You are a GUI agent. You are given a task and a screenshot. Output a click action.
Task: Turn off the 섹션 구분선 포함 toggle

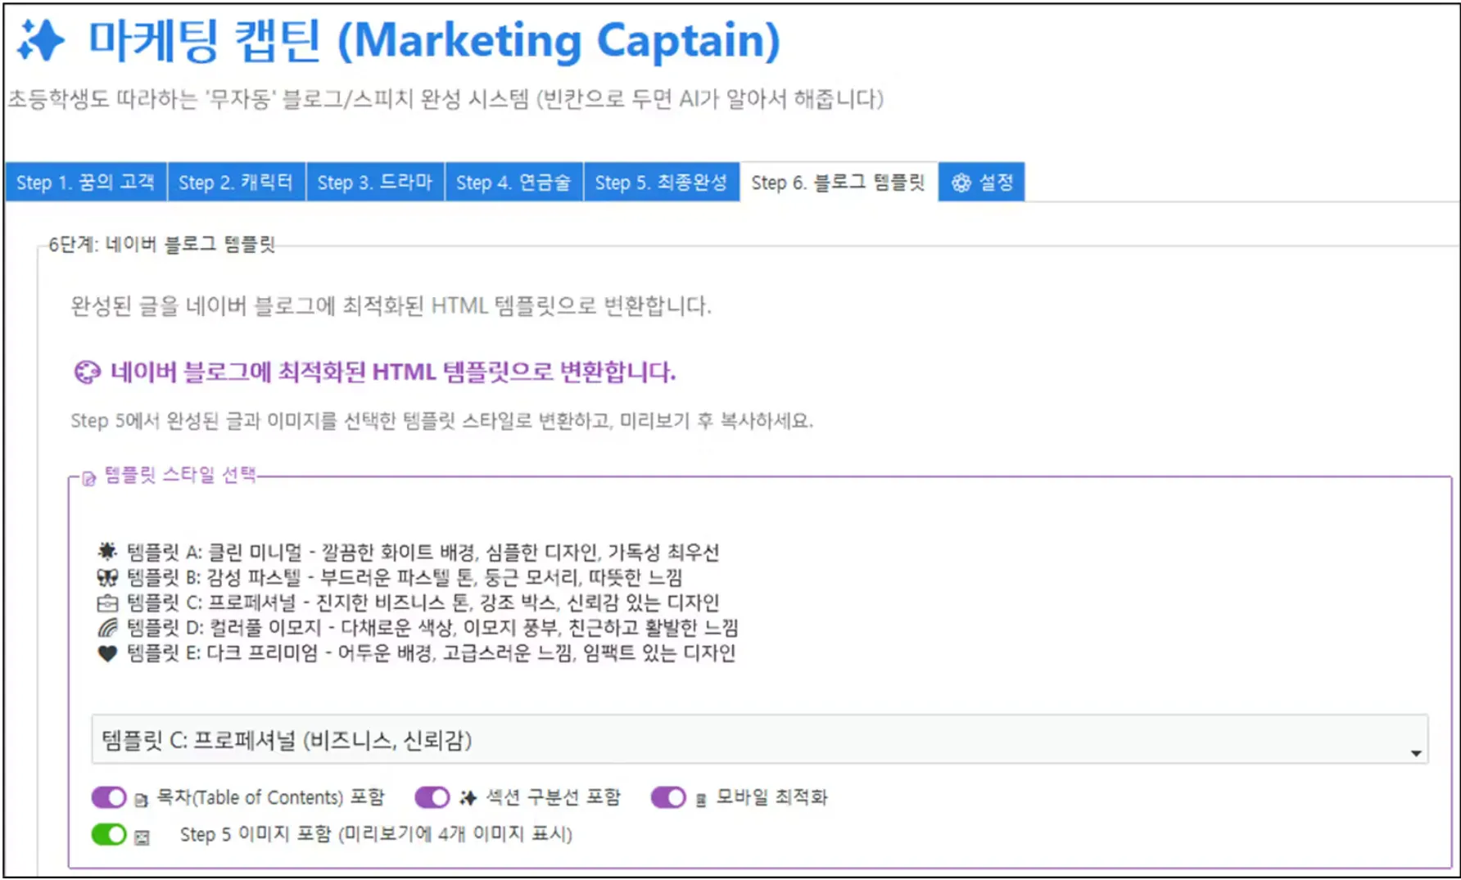[x=432, y=797]
